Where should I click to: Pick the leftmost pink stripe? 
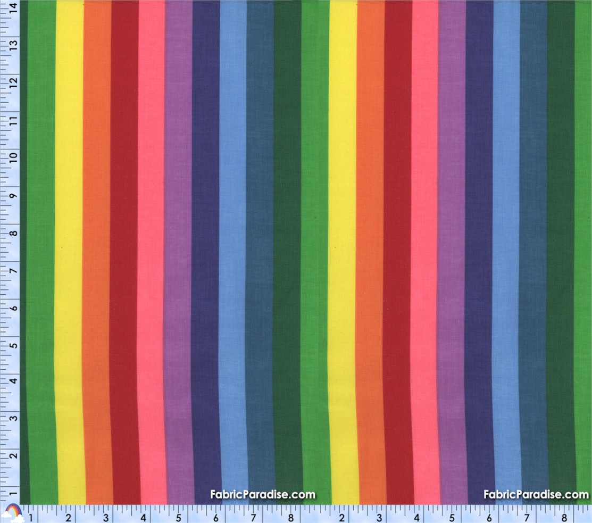pyautogui.click(x=152, y=250)
